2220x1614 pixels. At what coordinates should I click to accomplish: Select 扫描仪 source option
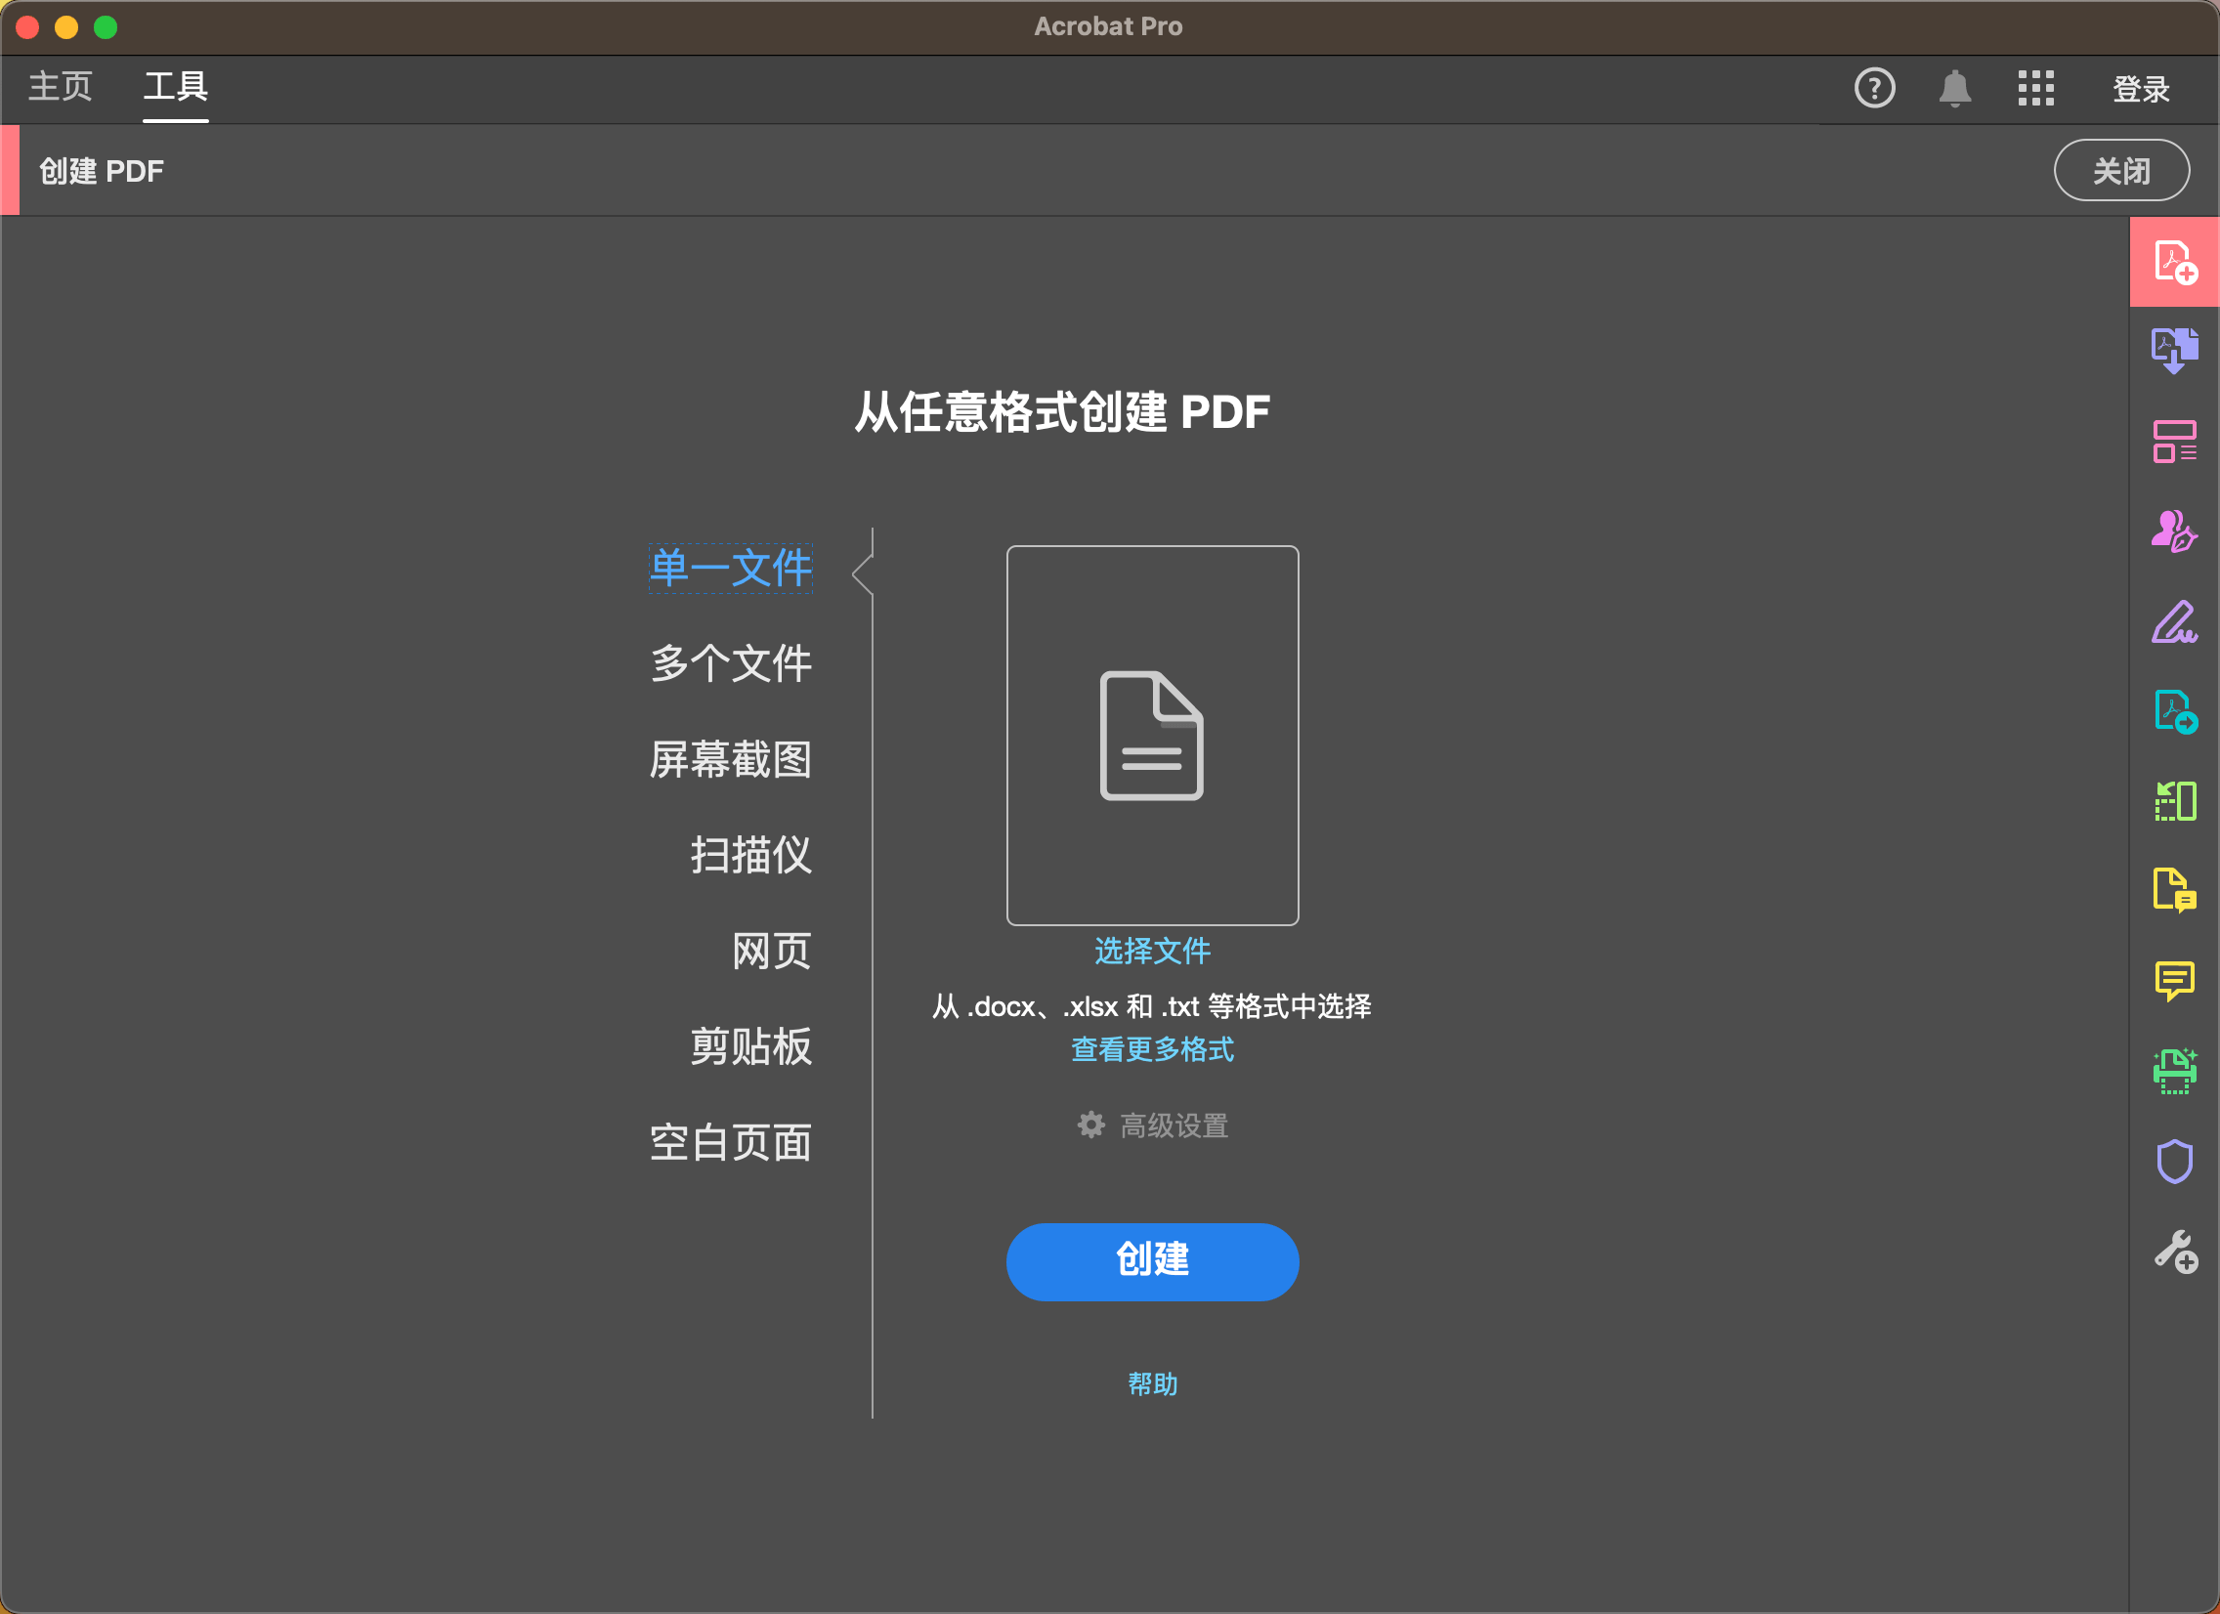tap(750, 856)
